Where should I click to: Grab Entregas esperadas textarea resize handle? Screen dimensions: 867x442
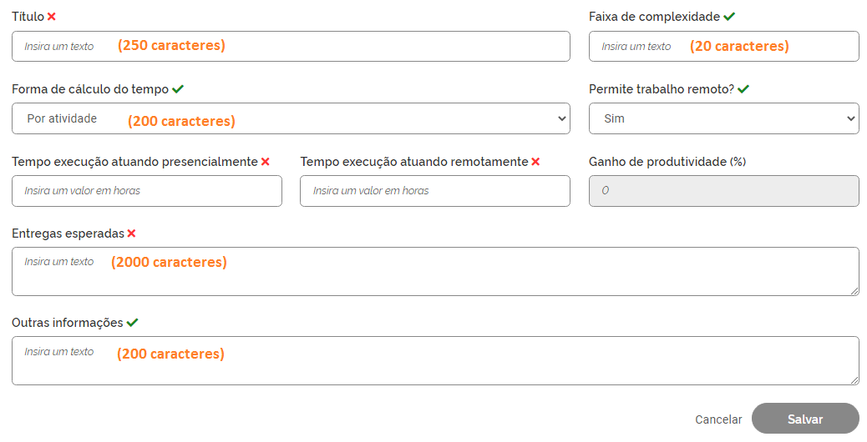[854, 290]
